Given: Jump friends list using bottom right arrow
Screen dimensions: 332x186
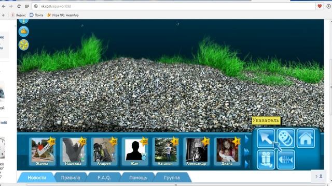Looking at the screenshot, I should pyautogui.click(x=246, y=164).
